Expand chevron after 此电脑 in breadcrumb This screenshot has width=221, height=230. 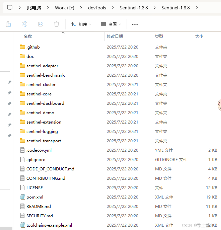point(48,8)
